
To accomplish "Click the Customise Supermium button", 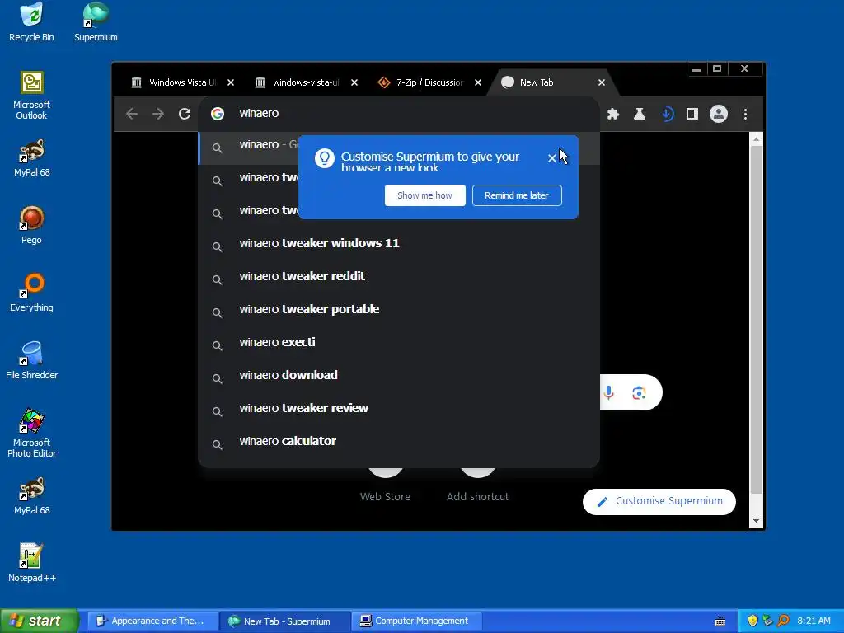I will click(659, 502).
